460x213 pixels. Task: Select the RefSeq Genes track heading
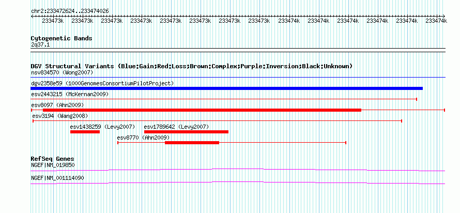pos(52,159)
